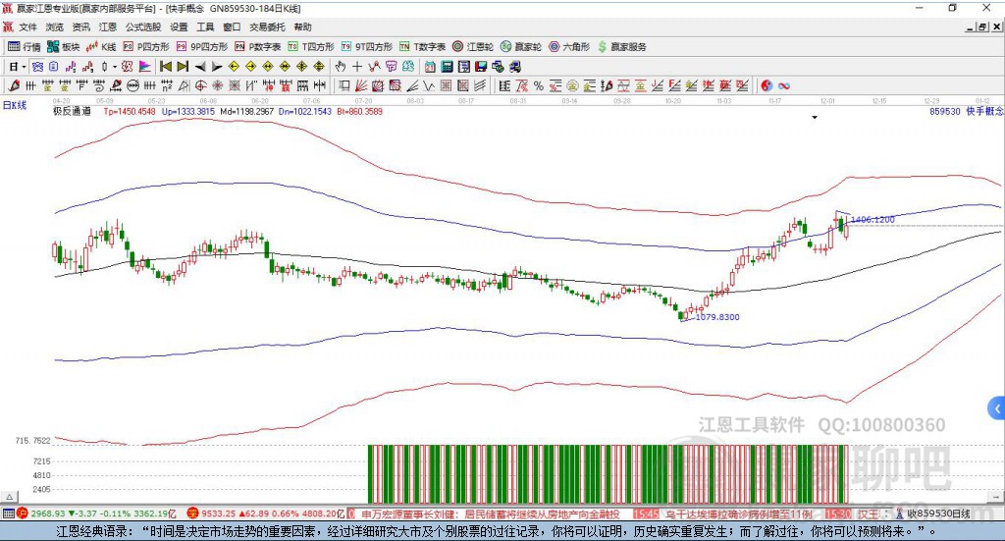This screenshot has height=541, width=1005.
Task: Open the 公式选股 menu
Action: coord(142,27)
